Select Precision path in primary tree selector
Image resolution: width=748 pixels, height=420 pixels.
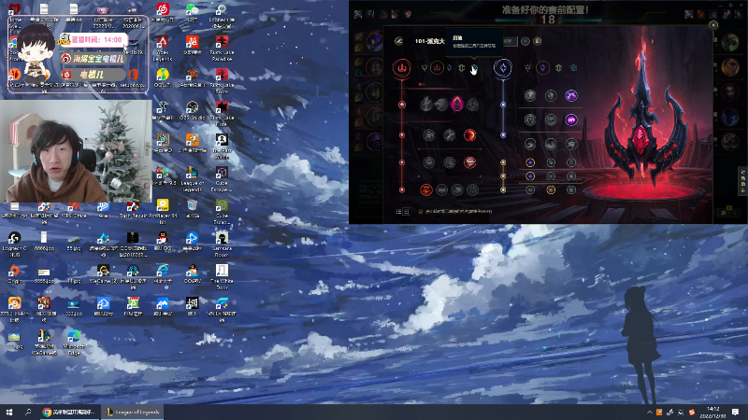424,68
